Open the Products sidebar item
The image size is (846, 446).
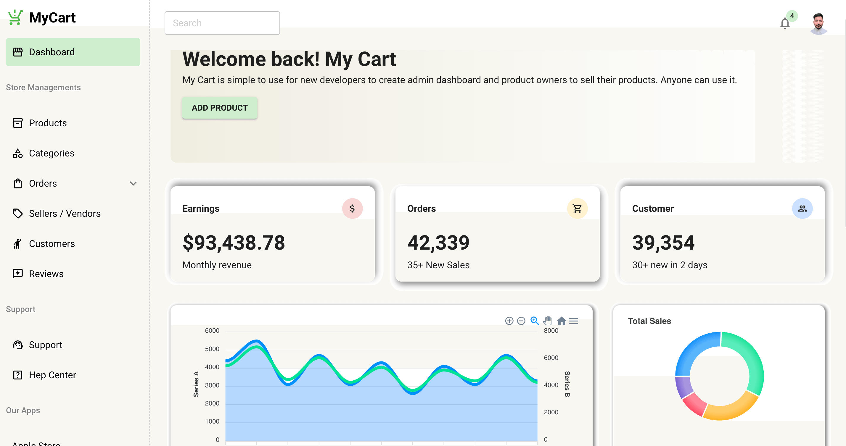48,123
